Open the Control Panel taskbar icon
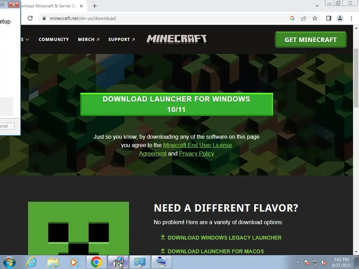This screenshot has height=269, width=359. (x=140, y=262)
